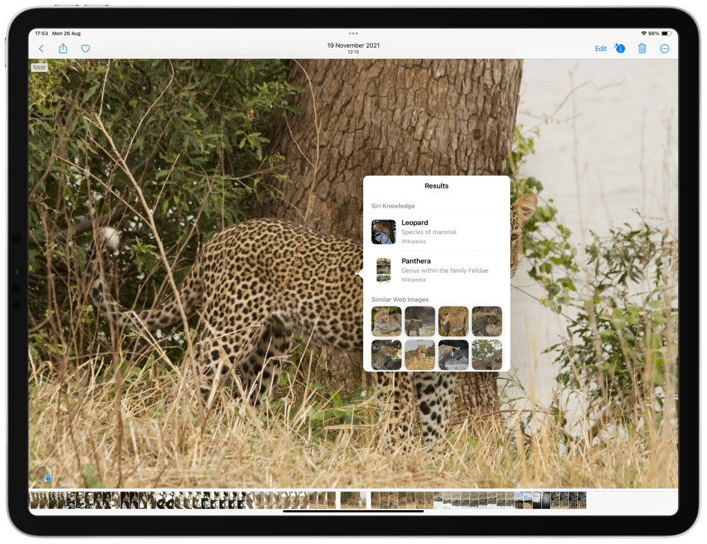The image size is (707, 544).
Task: Open the photo info with sparkle icon
Action: pyautogui.click(x=619, y=48)
